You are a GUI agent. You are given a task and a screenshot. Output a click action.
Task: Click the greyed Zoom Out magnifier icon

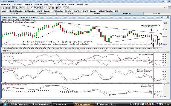click(x=24, y=8)
